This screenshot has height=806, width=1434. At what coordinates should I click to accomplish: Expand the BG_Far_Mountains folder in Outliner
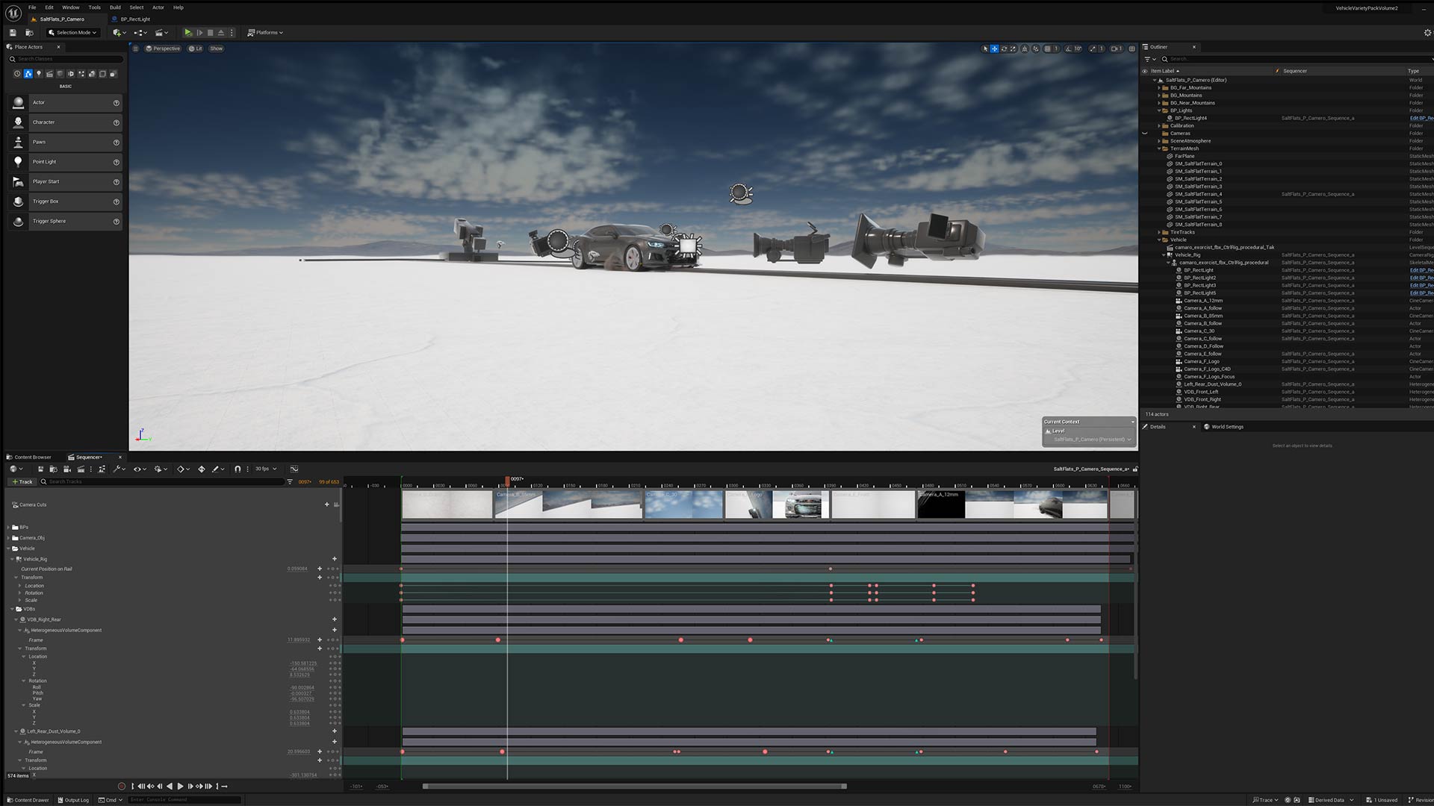point(1159,88)
